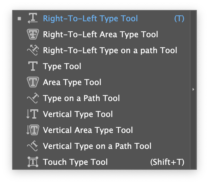209x184 pixels.
Task: Select the Type Tool menu label
Action: (62, 66)
